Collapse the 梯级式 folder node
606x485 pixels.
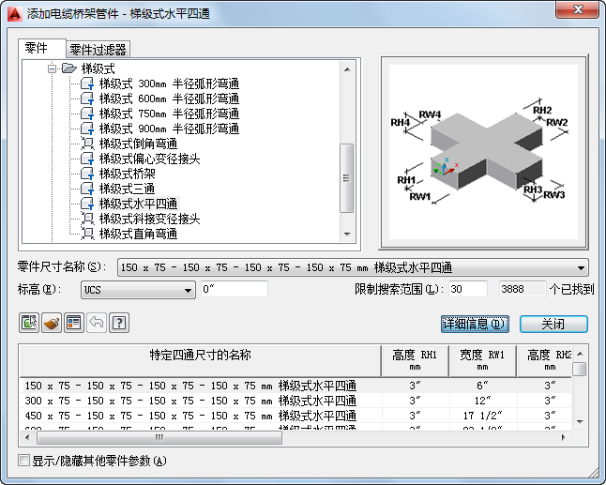point(52,68)
